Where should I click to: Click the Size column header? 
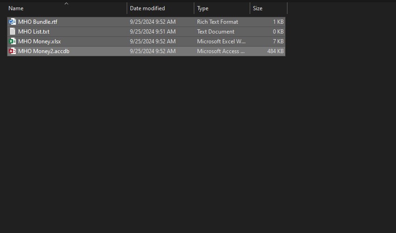coord(258,8)
